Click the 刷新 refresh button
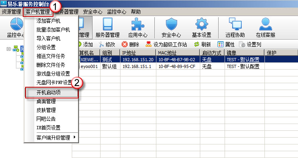This screenshot has height=158, width=298. pyautogui.click(x=202, y=44)
